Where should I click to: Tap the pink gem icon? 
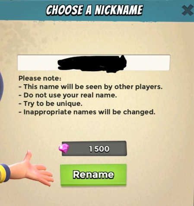click(x=64, y=148)
